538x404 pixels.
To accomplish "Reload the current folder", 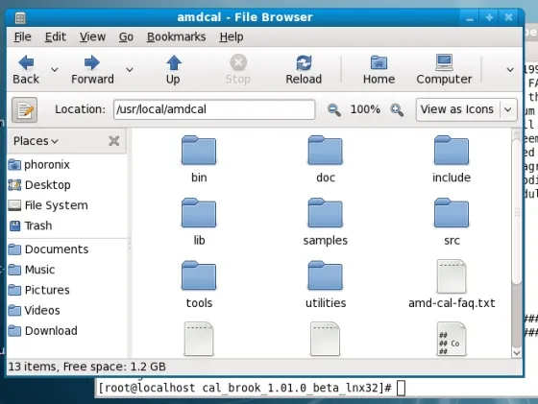I will tap(304, 70).
